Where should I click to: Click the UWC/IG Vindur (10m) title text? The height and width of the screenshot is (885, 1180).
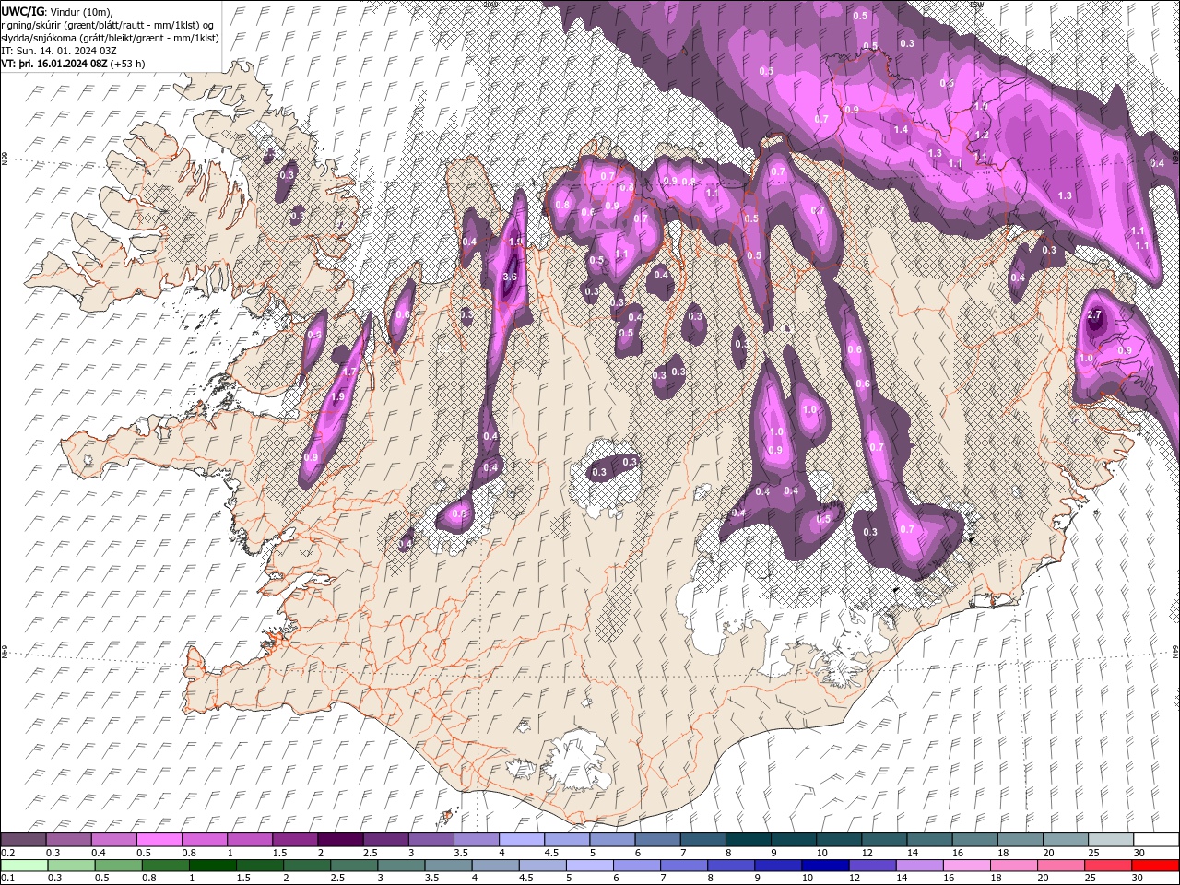(x=56, y=10)
